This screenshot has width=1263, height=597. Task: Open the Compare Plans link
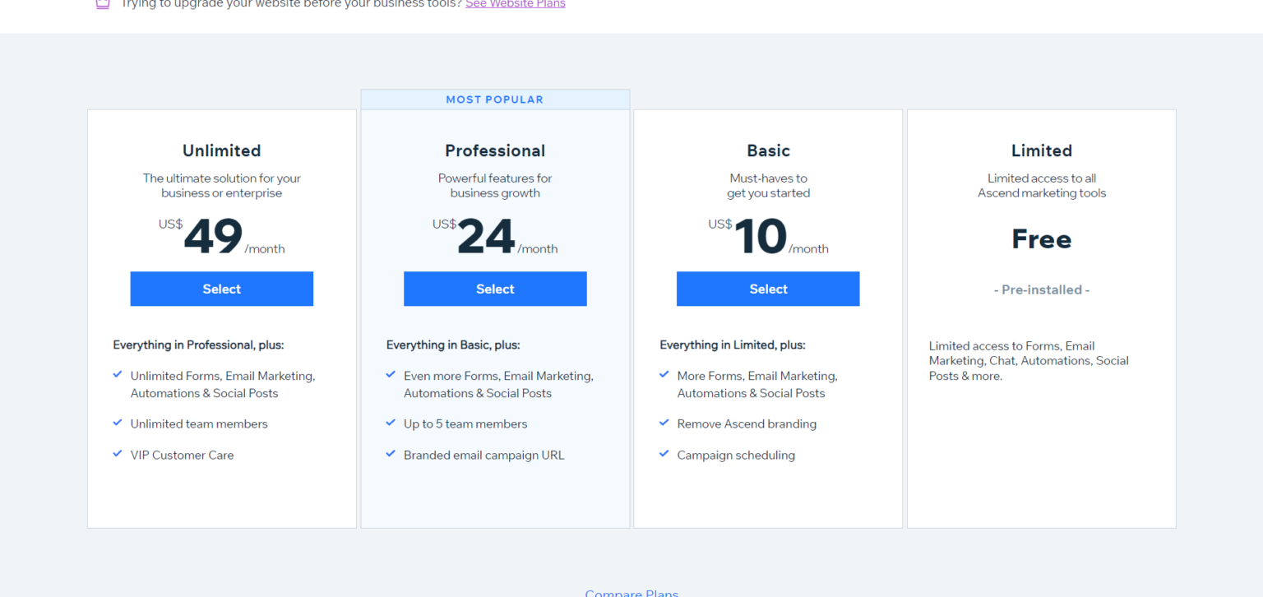click(x=631, y=592)
